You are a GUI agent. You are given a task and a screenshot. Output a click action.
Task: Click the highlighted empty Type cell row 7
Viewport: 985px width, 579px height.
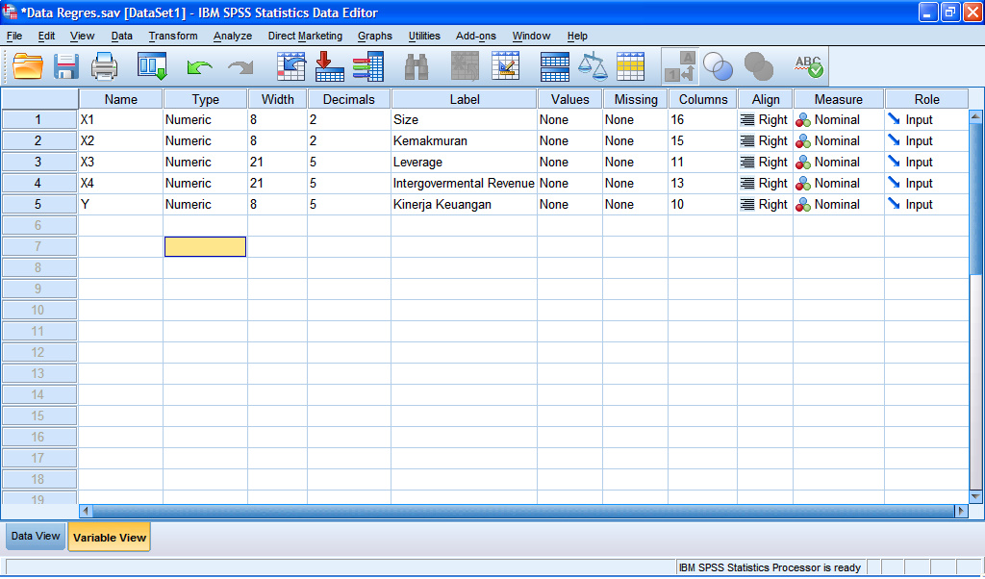pyautogui.click(x=205, y=246)
